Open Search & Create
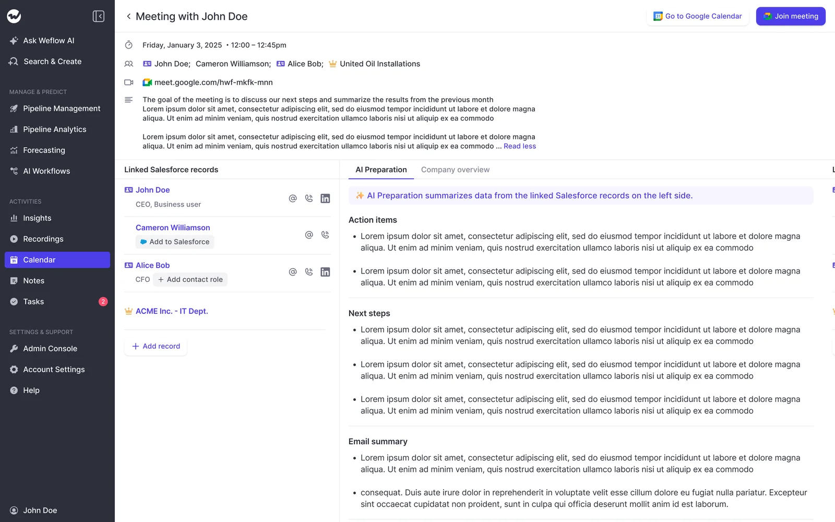 (57, 62)
